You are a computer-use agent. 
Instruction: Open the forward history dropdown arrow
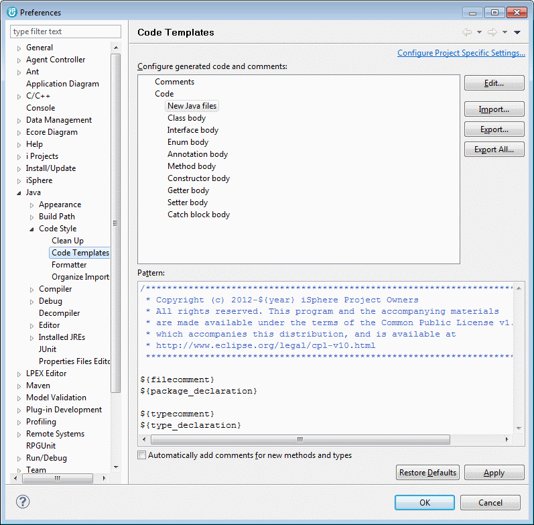(x=505, y=32)
